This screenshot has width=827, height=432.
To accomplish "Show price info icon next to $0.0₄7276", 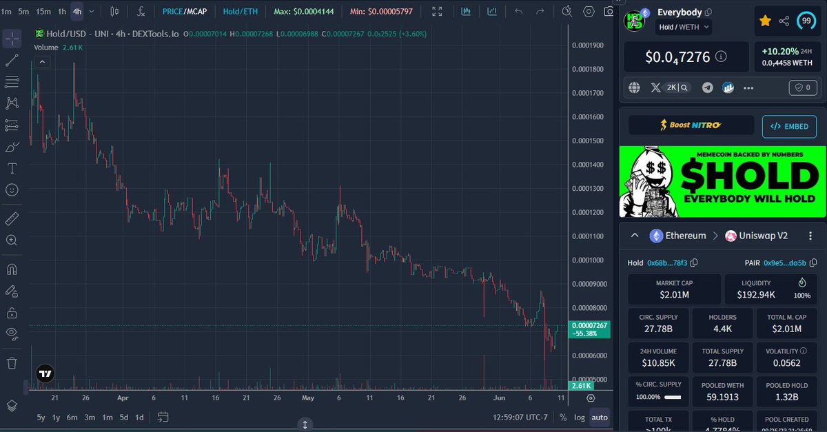I will (x=721, y=56).
